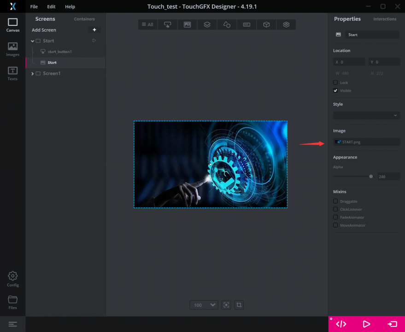Open the Help menu
Viewport: 405px width, 332px height.
[70, 7]
